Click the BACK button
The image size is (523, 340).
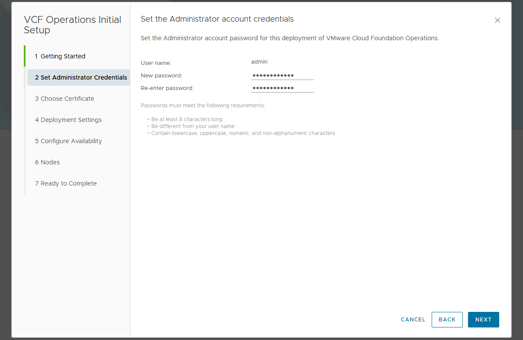pos(447,320)
